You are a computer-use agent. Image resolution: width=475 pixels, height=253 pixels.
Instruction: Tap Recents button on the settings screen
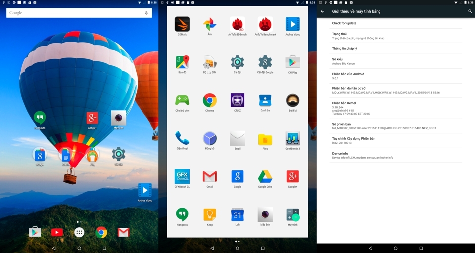[421, 248]
